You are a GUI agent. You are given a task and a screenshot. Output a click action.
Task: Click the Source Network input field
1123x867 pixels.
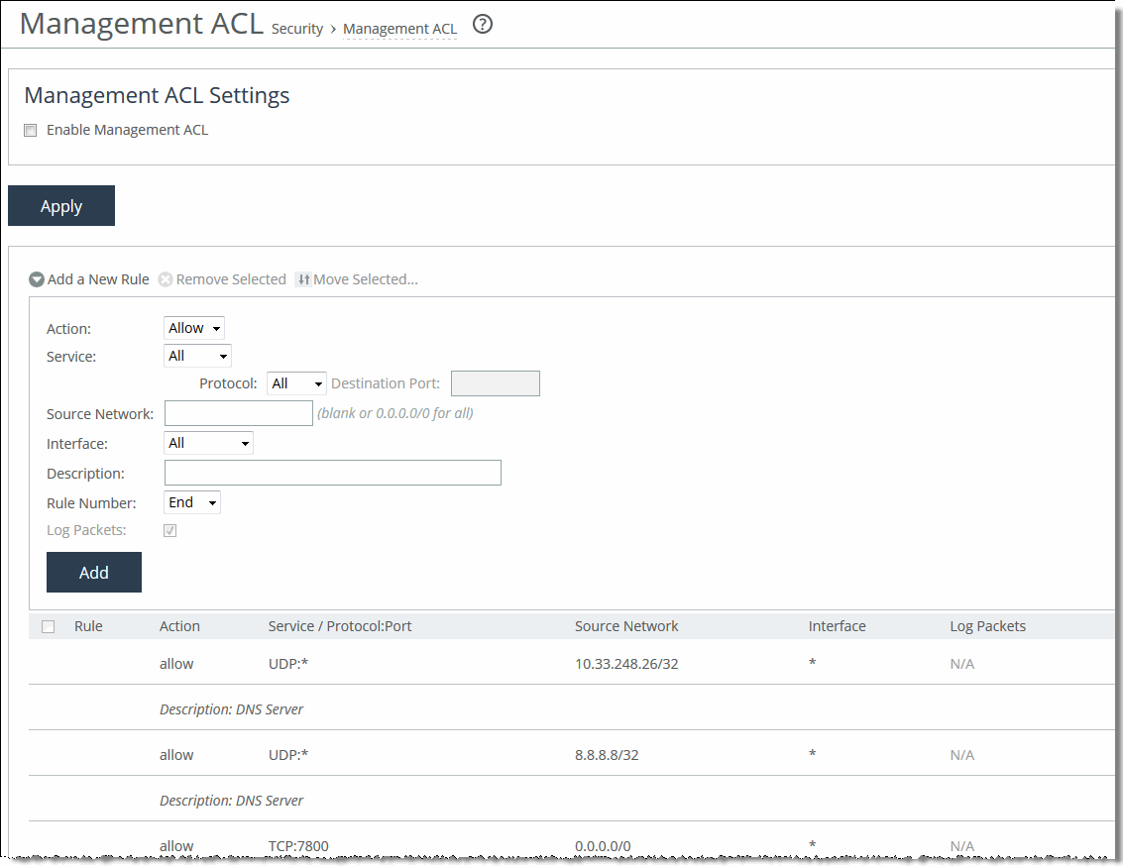tap(238, 413)
